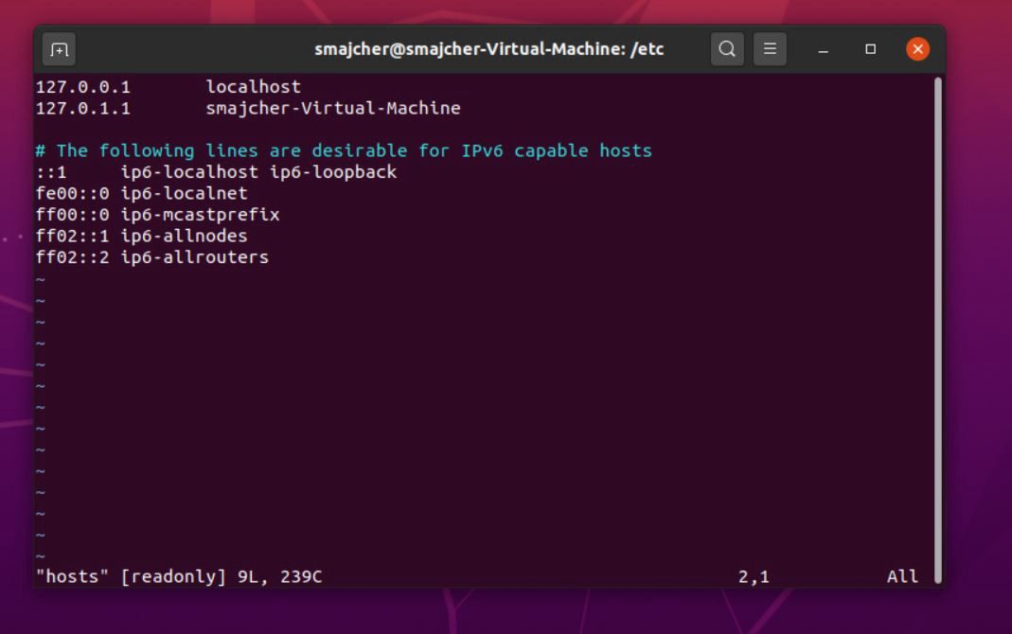This screenshot has width=1012, height=634.
Task: Minimize the terminal window
Action: [x=823, y=49]
